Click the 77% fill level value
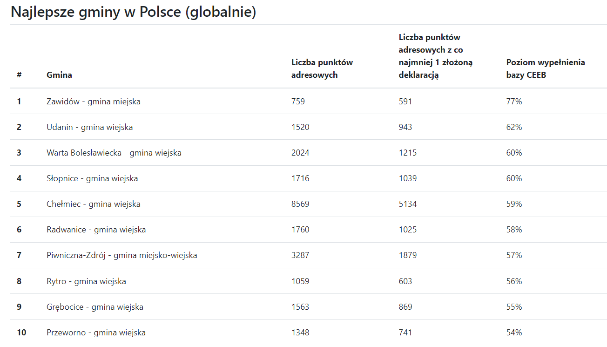The width and height of the screenshot is (607, 347). pyautogui.click(x=514, y=102)
